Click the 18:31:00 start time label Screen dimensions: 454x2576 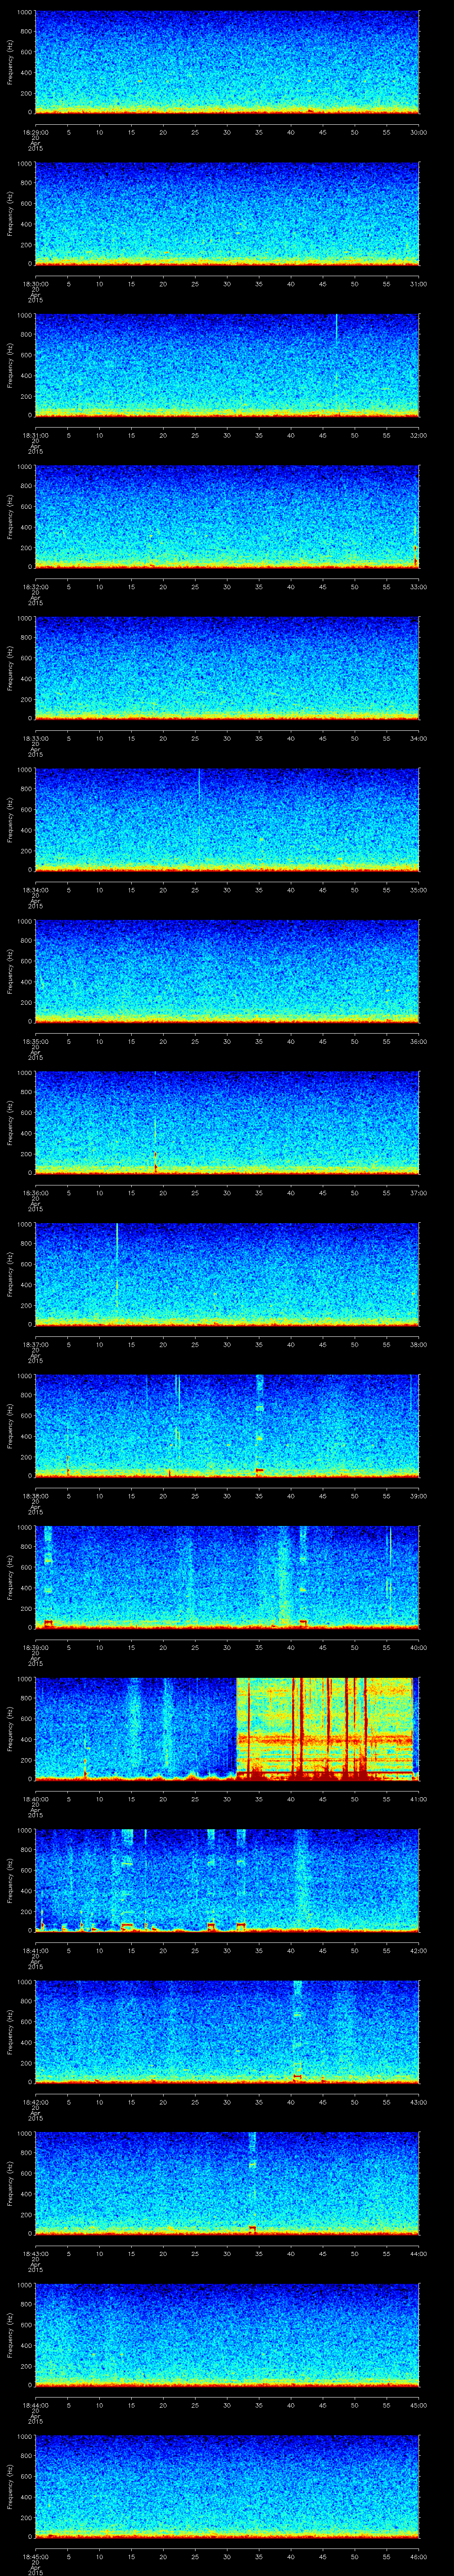[x=35, y=435]
